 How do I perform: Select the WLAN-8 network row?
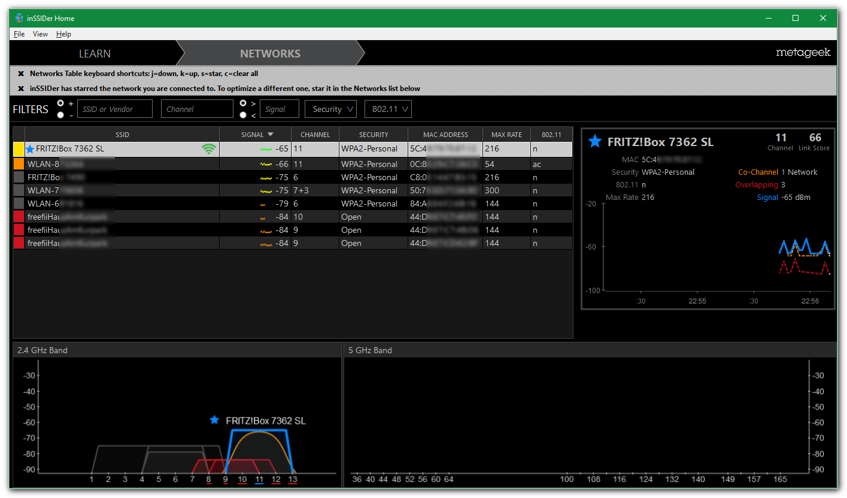click(x=293, y=164)
